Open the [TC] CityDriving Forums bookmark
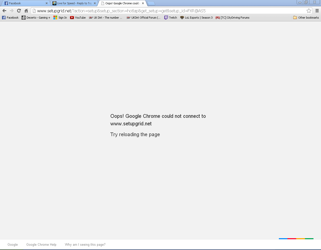This screenshot has width=321, height=250. [232, 18]
